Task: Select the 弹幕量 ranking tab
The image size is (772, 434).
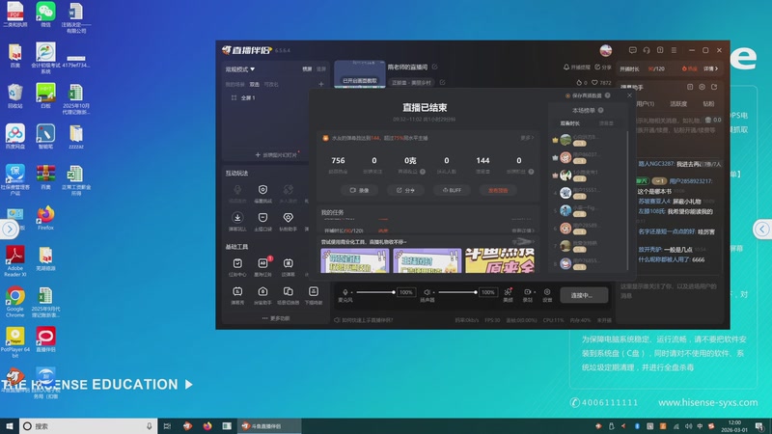Action: click(606, 123)
